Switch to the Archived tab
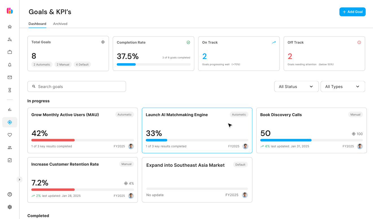 click(x=60, y=24)
